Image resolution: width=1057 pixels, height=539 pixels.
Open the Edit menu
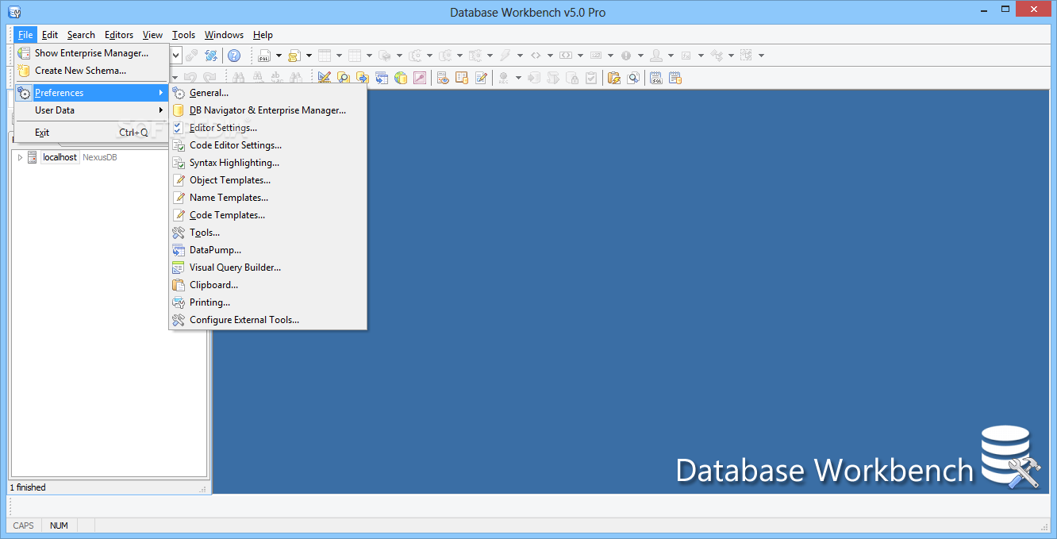click(x=50, y=35)
